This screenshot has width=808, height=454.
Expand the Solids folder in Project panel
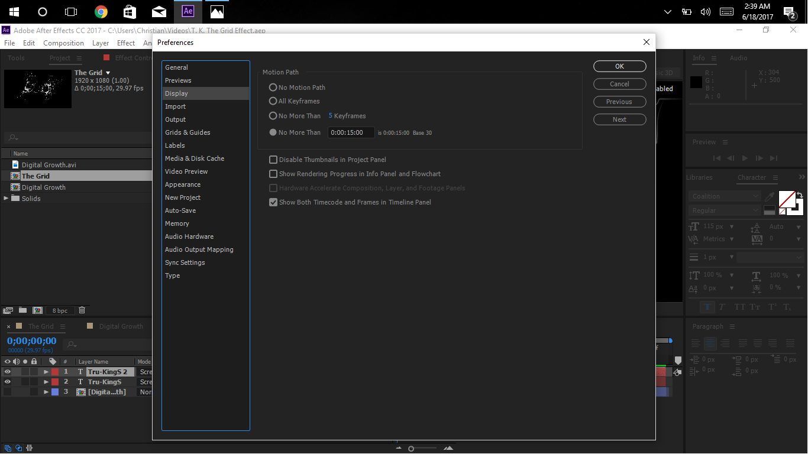(x=7, y=198)
